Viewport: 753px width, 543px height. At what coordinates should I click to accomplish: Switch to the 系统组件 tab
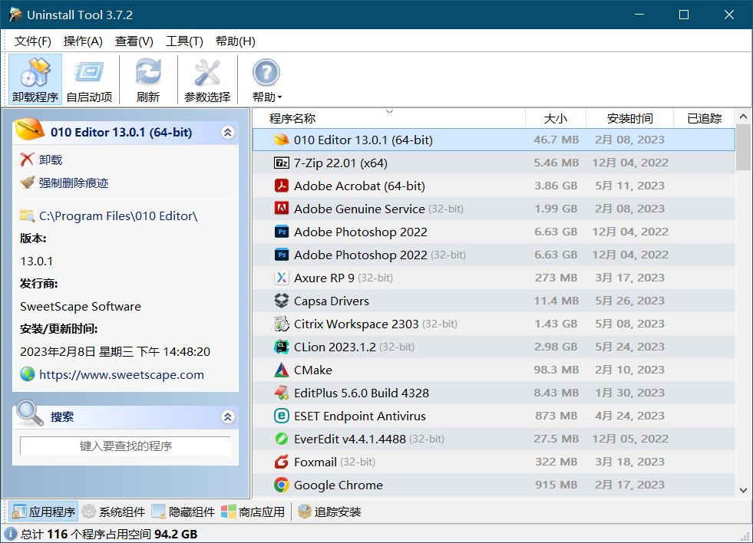pos(114,512)
